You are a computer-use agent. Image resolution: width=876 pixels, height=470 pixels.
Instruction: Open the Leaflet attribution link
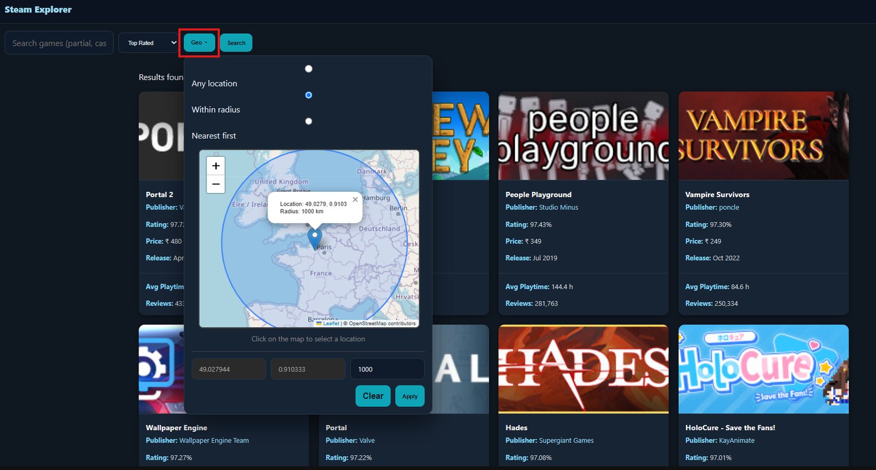point(328,324)
